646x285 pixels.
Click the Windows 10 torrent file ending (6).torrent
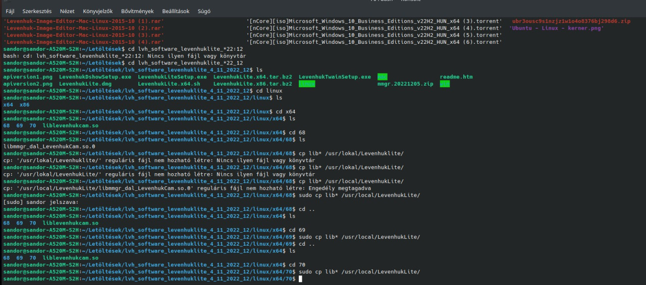374,42
